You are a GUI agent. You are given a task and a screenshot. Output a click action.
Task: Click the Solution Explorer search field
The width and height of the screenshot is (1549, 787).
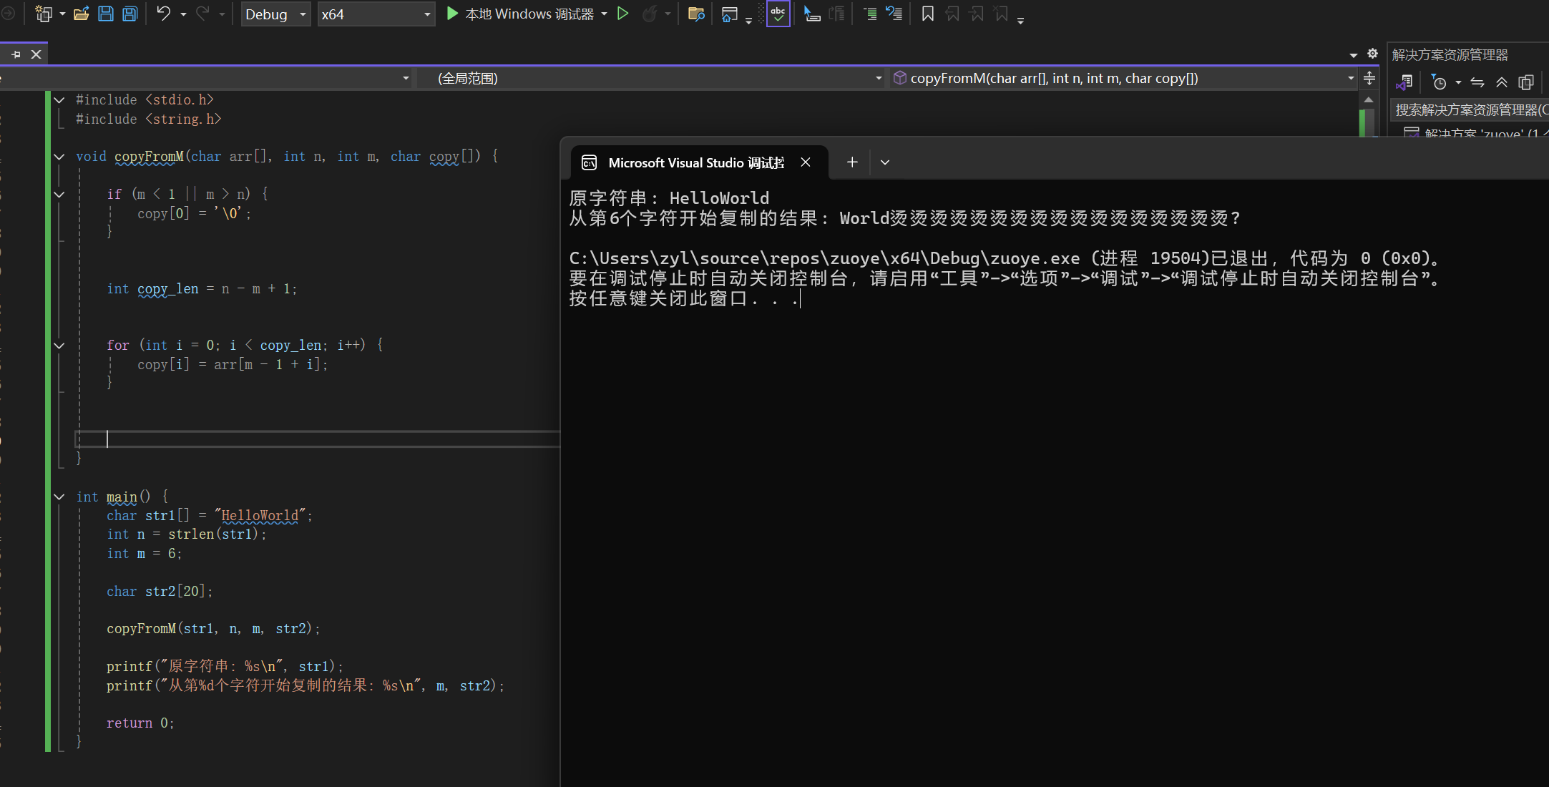click(1468, 109)
